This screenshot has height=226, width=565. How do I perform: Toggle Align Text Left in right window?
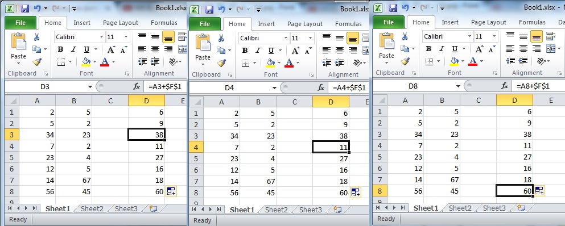tap(510, 49)
